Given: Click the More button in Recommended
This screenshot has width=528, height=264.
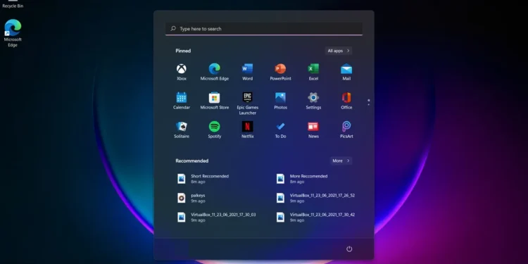Looking at the screenshot, I should pyautogui.click(x=341, y=161).
